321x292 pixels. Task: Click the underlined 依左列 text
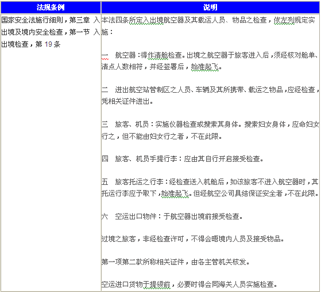click(x=284, y=20)
